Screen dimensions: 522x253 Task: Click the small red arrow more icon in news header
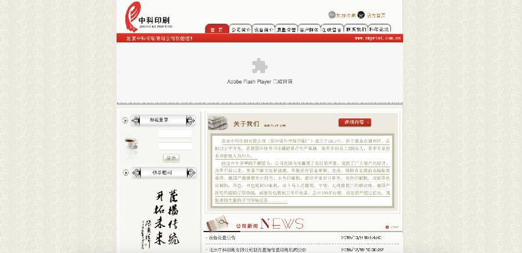tap(387, 227)
